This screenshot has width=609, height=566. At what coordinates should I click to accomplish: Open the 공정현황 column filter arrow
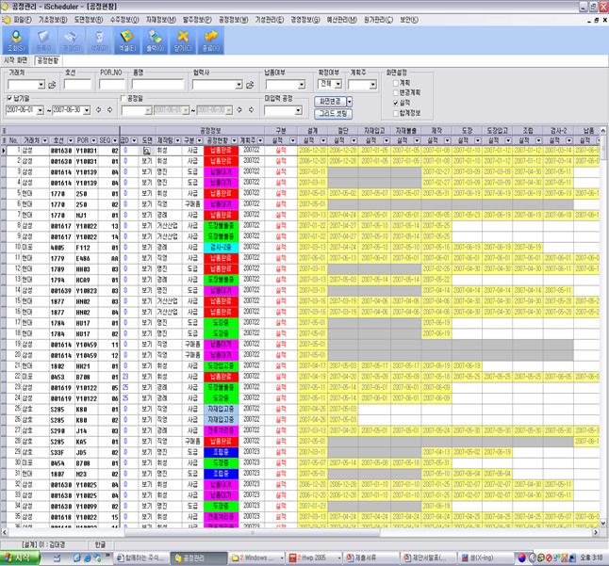point(234,140)
